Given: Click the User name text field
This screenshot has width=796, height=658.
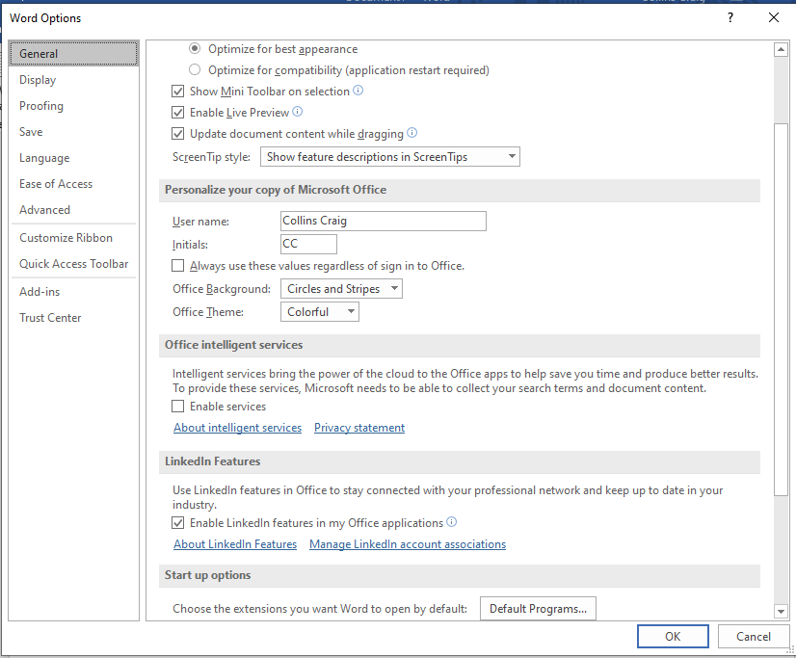Looking at the screenshot, I should coord(384,222).
